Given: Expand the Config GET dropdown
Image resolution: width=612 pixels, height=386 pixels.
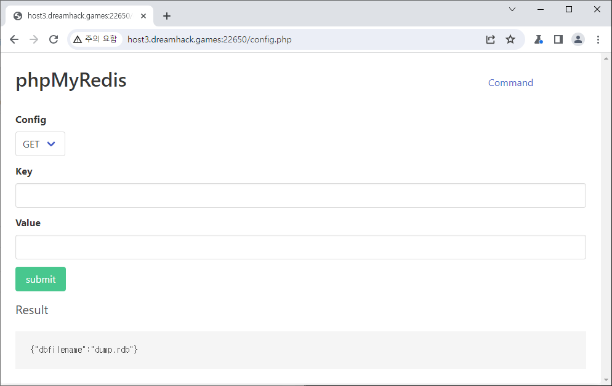Looking at the screenshot, I should pos(40,144).
